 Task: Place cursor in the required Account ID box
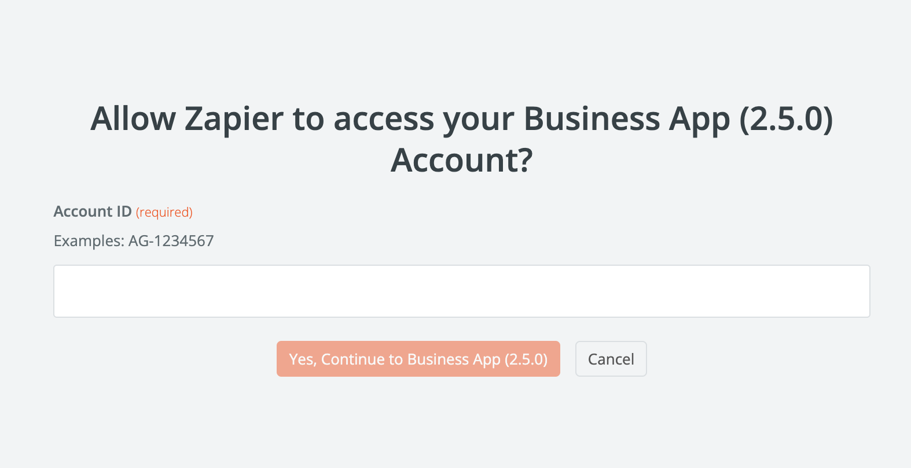pyautogui.click(x=461, y=291)
